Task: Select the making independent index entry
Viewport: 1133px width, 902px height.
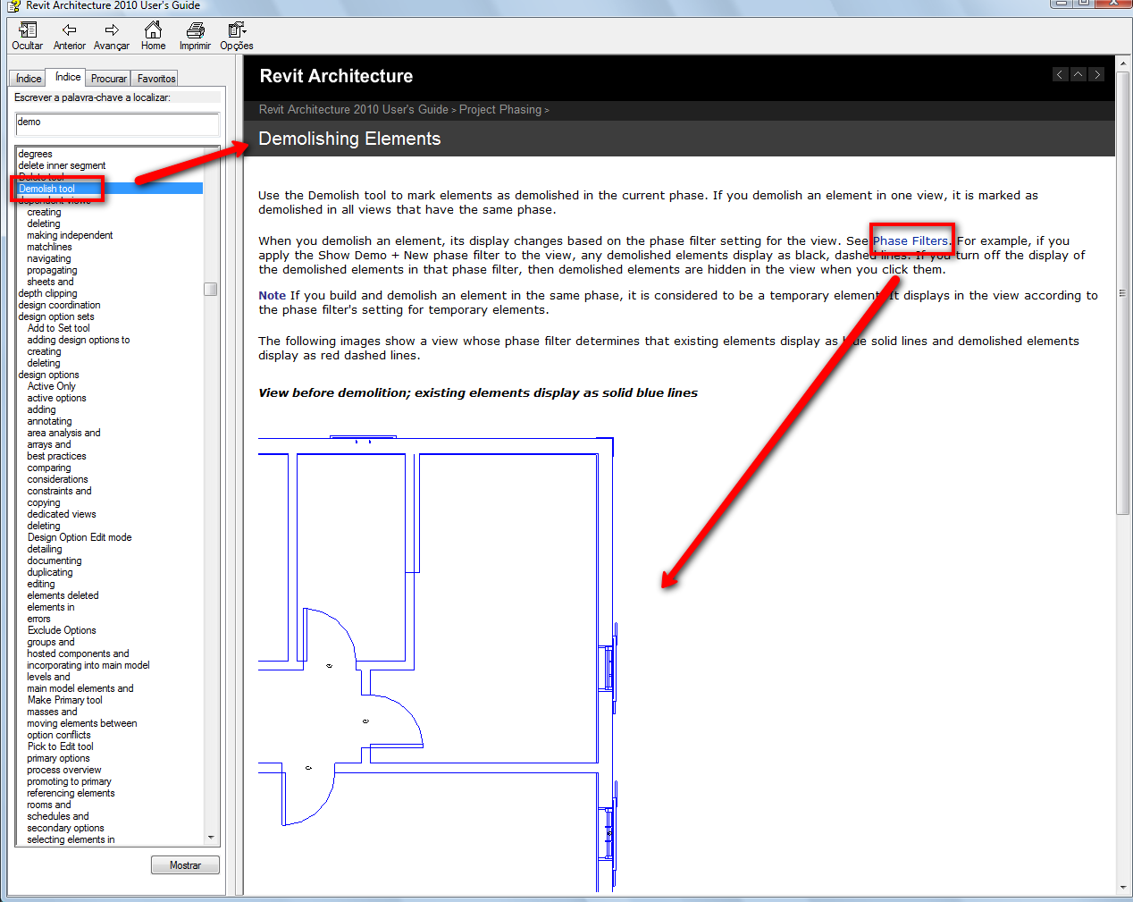Action: tap(70, 235)
